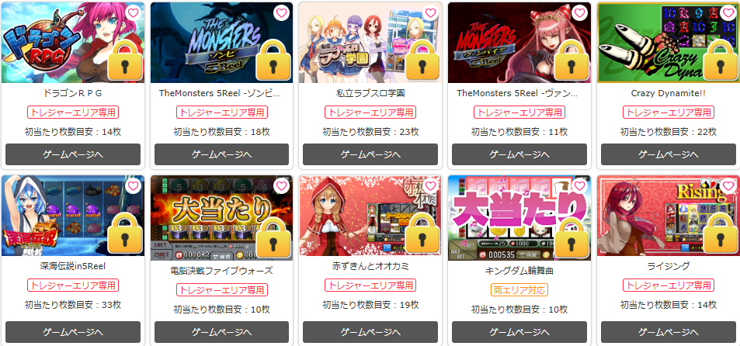Favorite the 電脳決戦ファイブウォーズ game with heart

282,185
